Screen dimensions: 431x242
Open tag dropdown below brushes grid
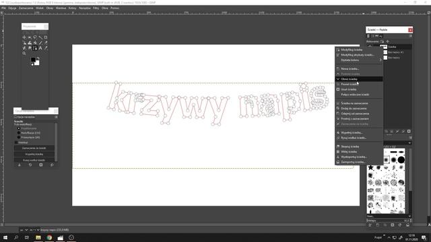[409, 216]
